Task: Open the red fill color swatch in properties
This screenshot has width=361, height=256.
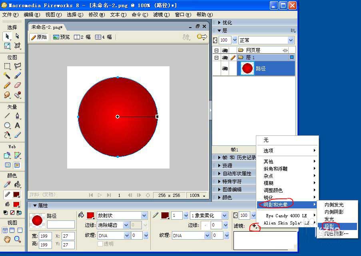Action: click(90, 216)
